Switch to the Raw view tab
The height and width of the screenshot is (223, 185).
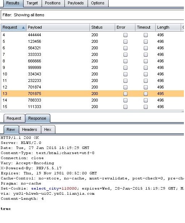[11, 129]
